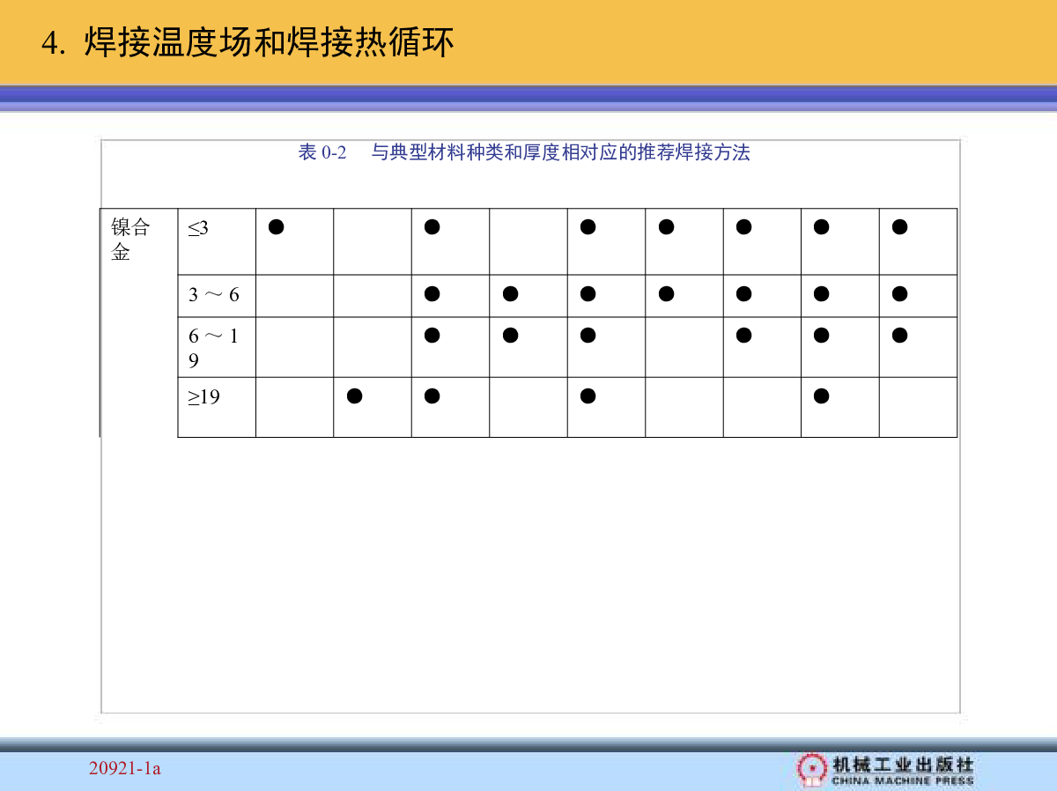
Task: Click the '机械工业出版社' publisher name
Action: (903, 764)
